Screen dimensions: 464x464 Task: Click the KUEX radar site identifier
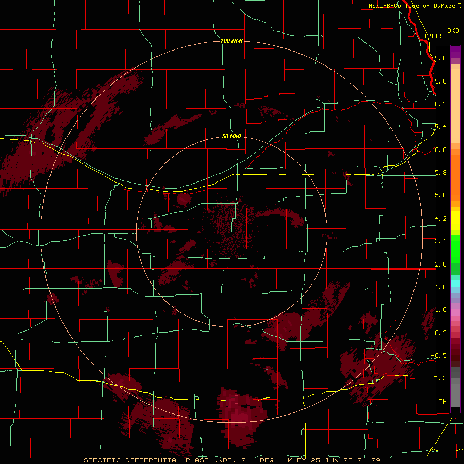click(x=297, y=460)
